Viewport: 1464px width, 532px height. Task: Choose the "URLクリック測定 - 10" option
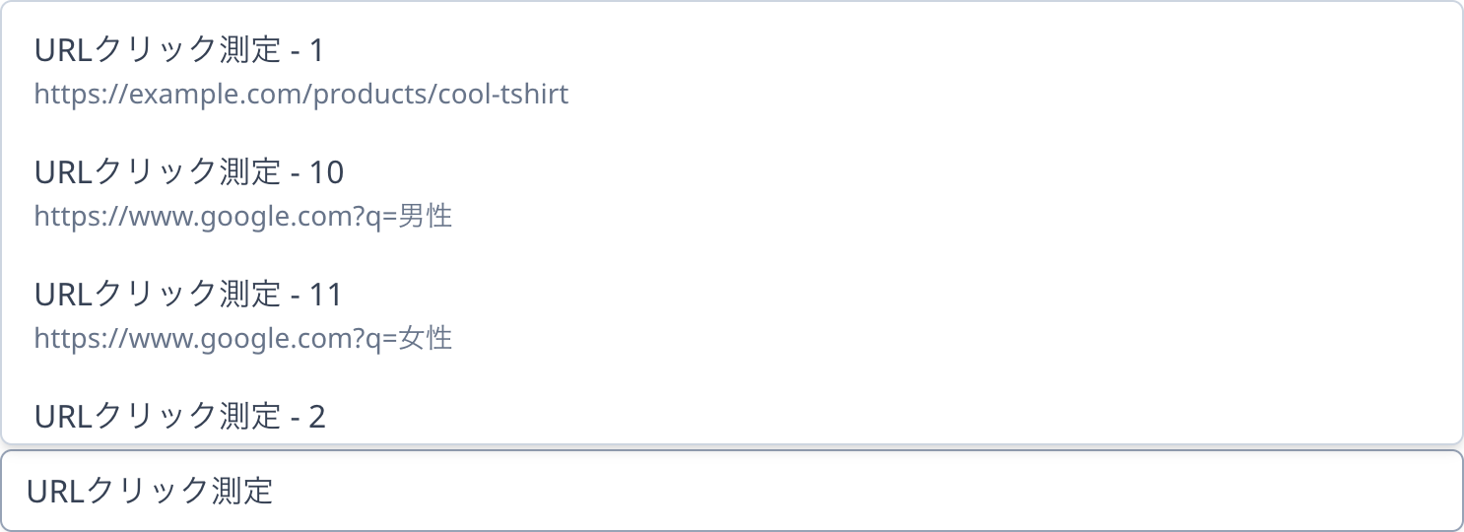[731, 193]
